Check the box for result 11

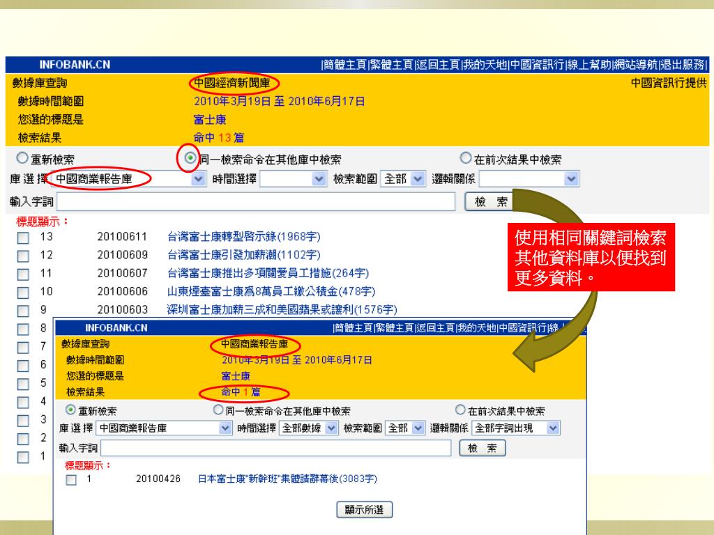[x=23, y=274]
